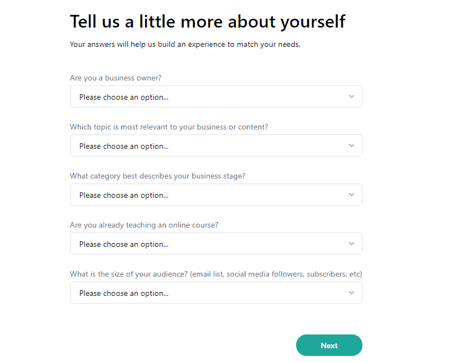
Task: Open the business stage category dropdown
Action: (216, 194)
